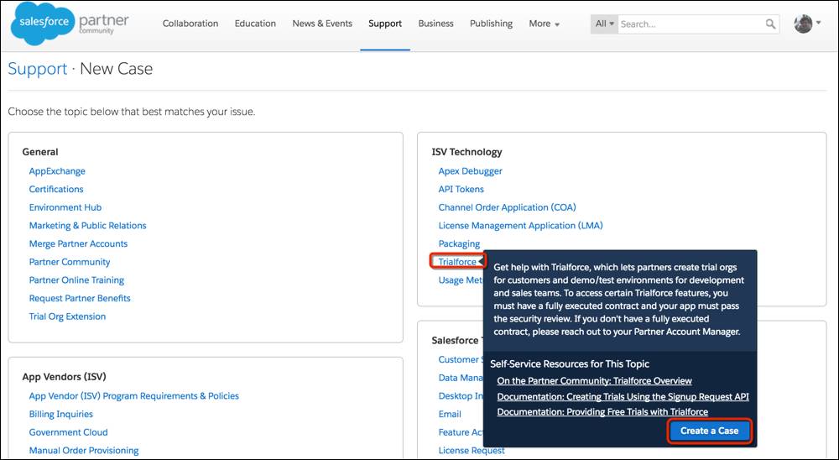
Task: Open the Partner Community topic
Action: [x=70, y=263]
